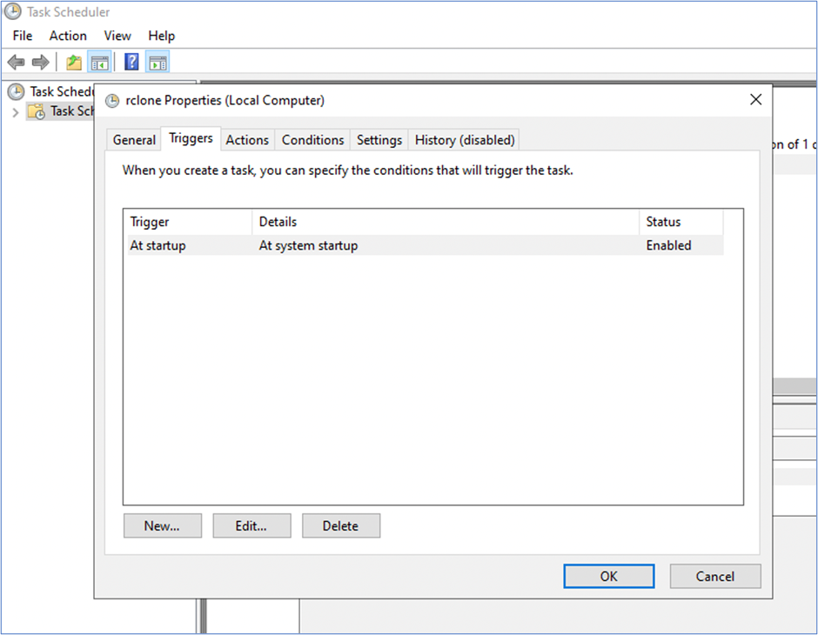Open Help using the question mark icon
The height and width of the screenshot is (635, 818).
[x=131, y=62]
